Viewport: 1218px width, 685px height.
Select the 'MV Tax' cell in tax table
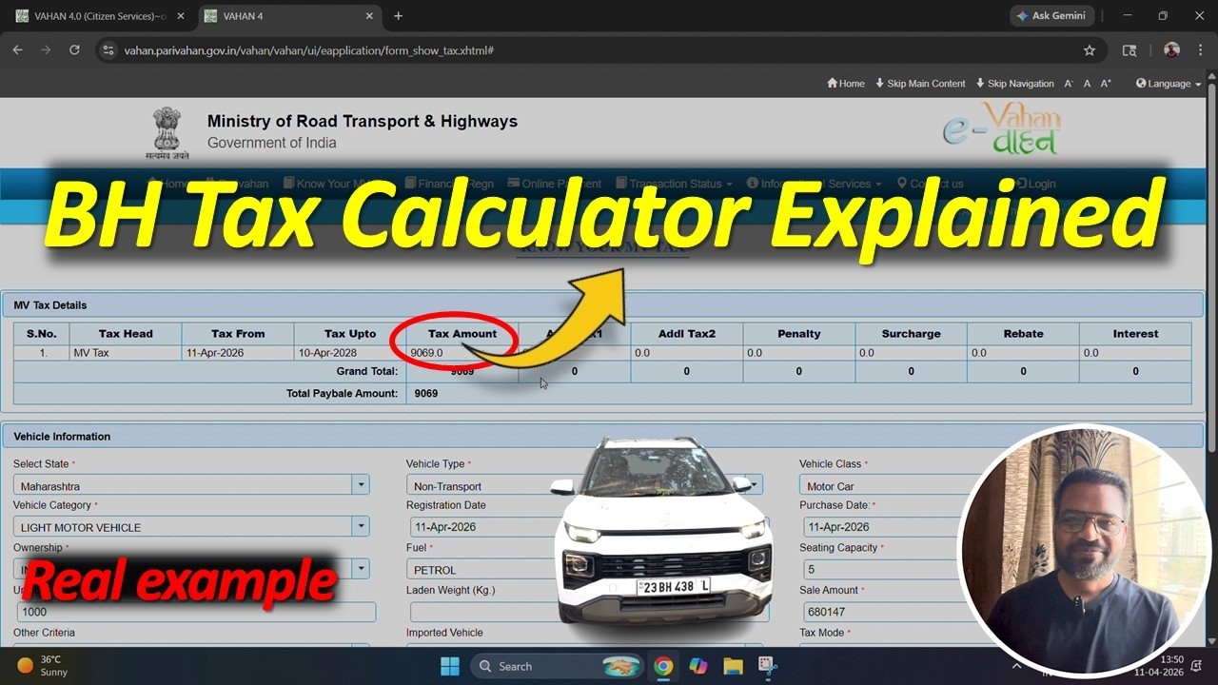pyautogui.click(x=125, y=353)
